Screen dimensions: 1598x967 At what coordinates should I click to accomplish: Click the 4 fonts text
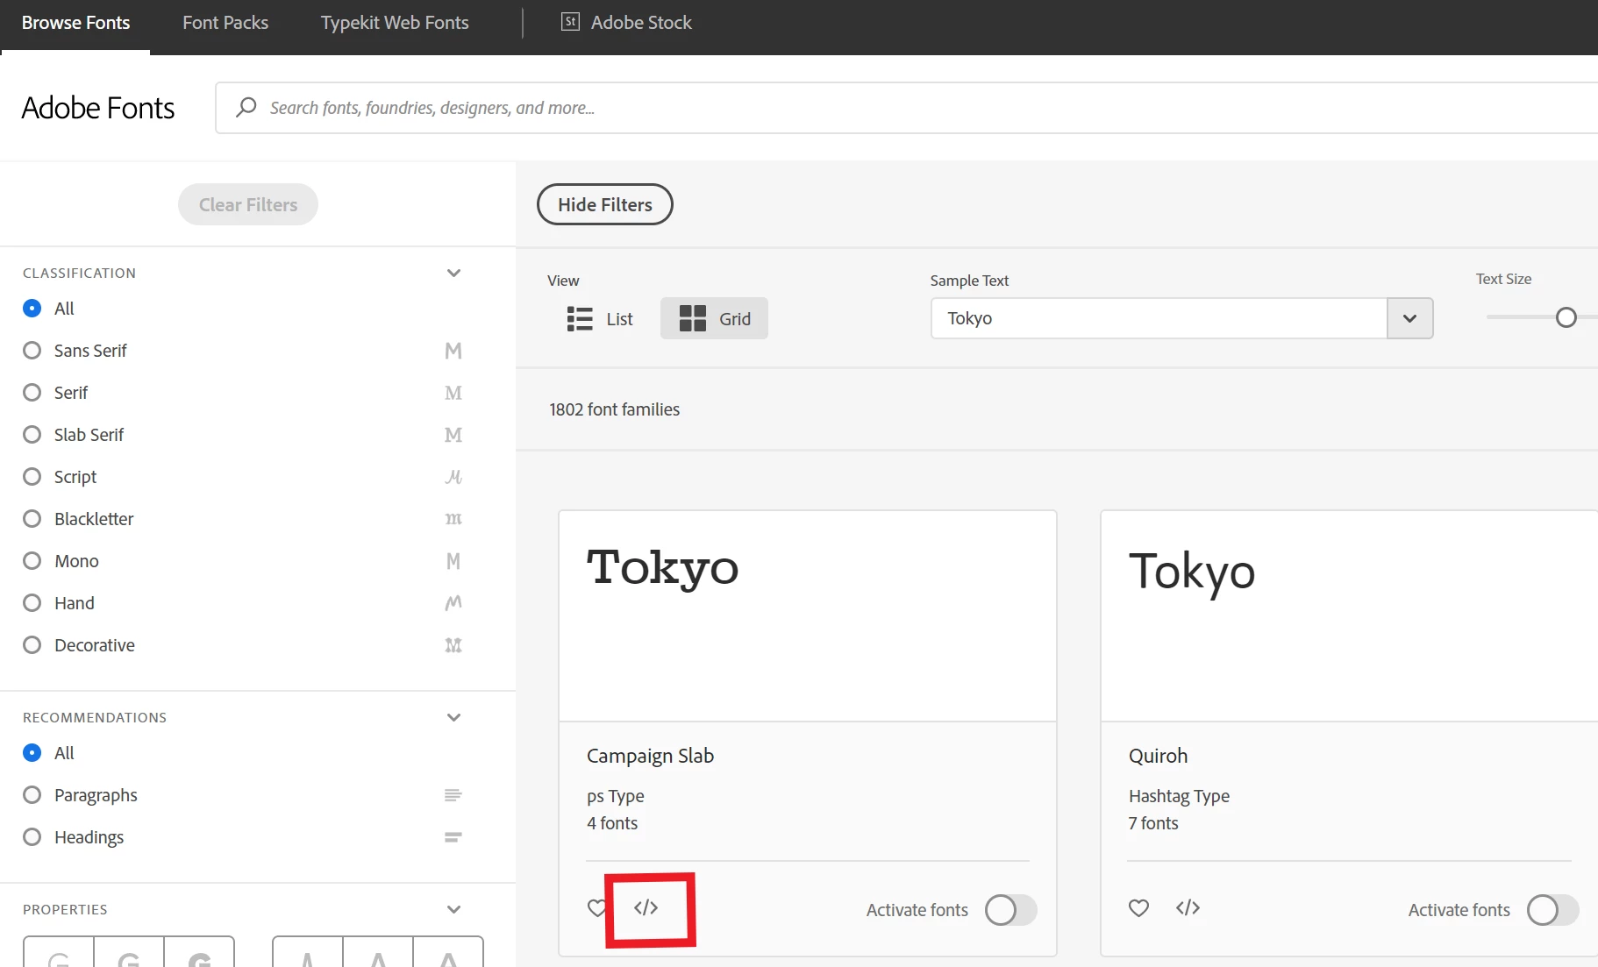point(612,823)
